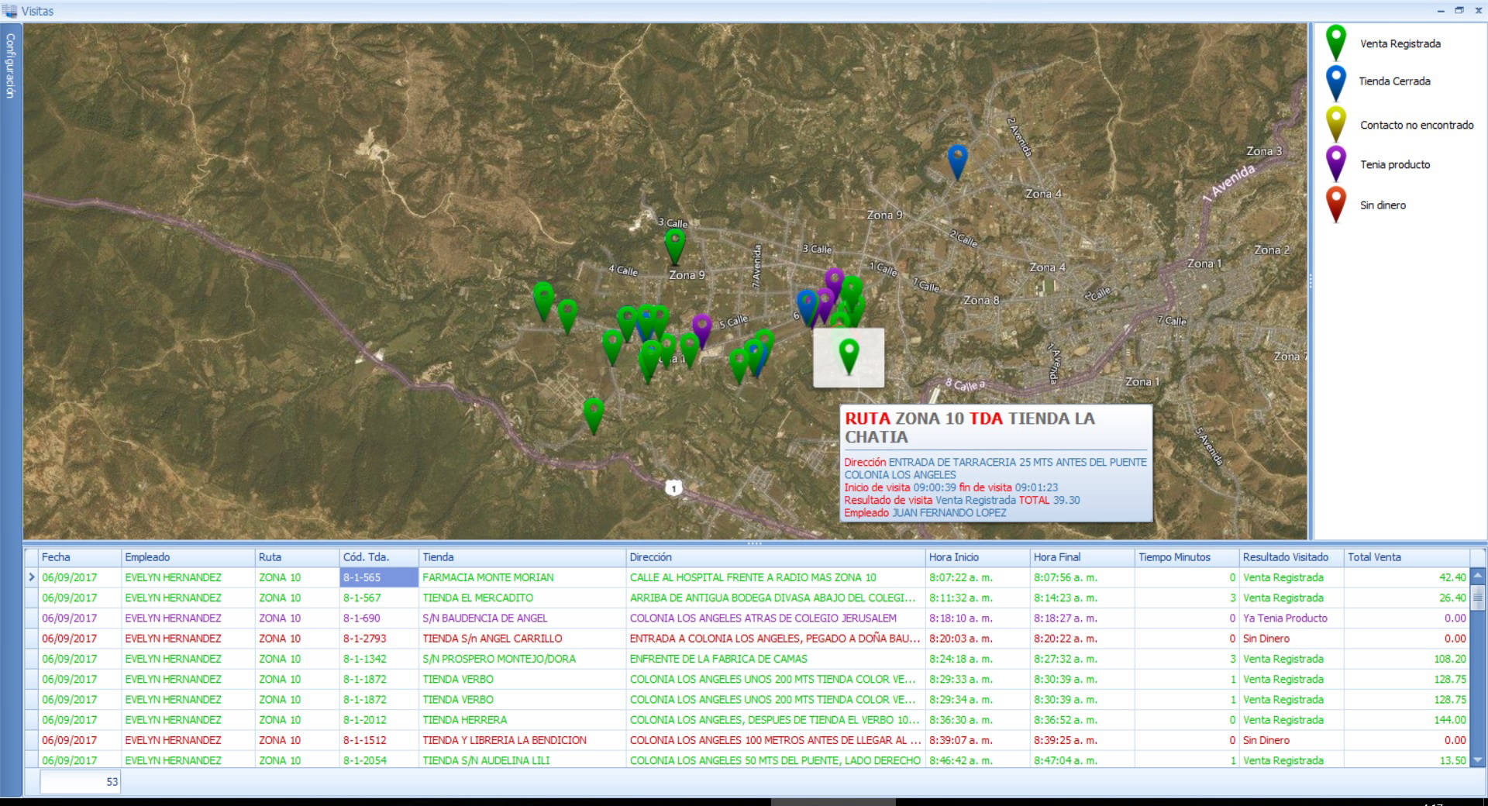The width and height of the screenshot is (1488, 806).
Task: Click the highlighted green pin in white box
Action: pos(849,356)
